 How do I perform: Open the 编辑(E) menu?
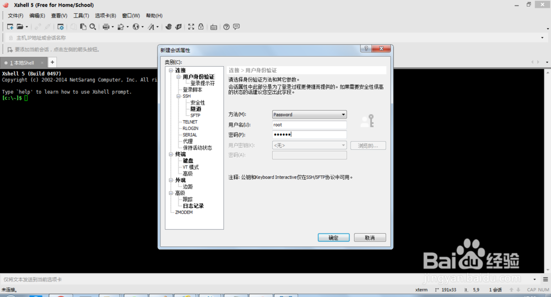tap(37, 15)
